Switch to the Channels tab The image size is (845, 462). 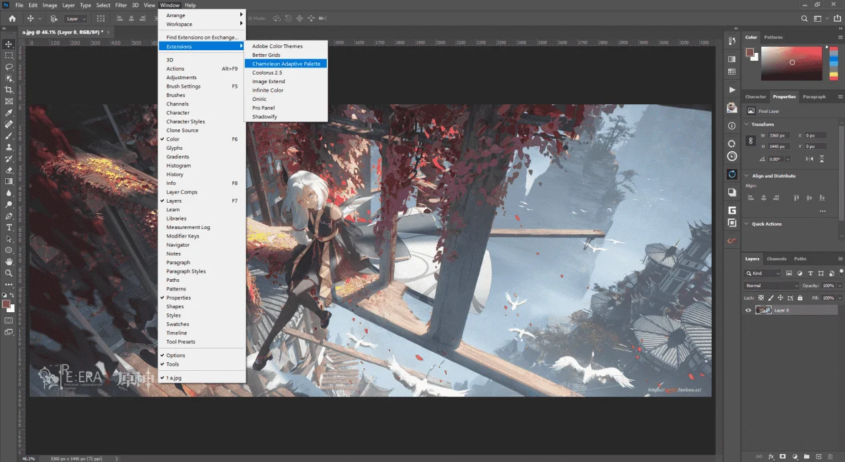click(776, 259)
